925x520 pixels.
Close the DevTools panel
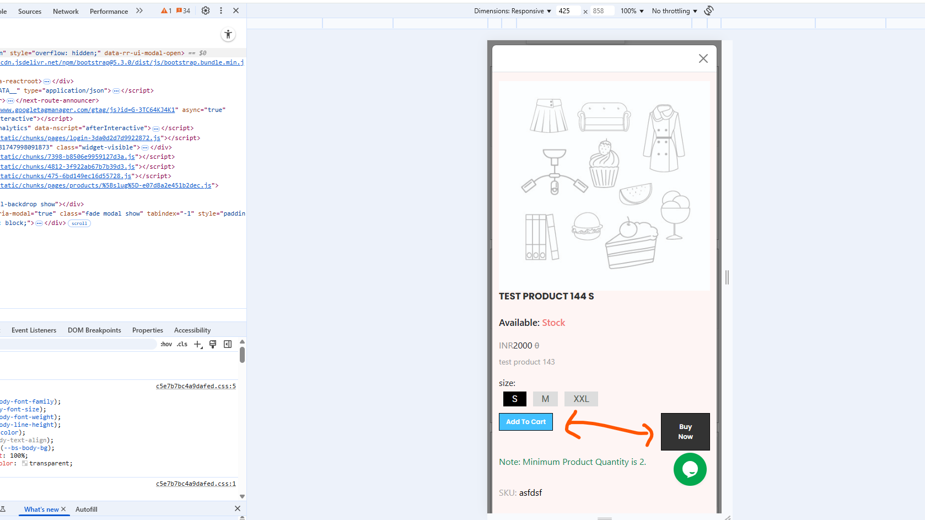[x=236, y=10]
